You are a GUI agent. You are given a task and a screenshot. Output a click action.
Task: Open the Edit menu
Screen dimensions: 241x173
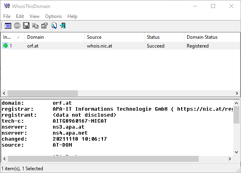20,16
